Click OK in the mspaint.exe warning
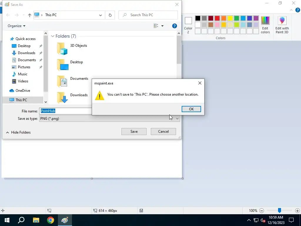Viewport: 301px width, 226px height. pos(191,109)
